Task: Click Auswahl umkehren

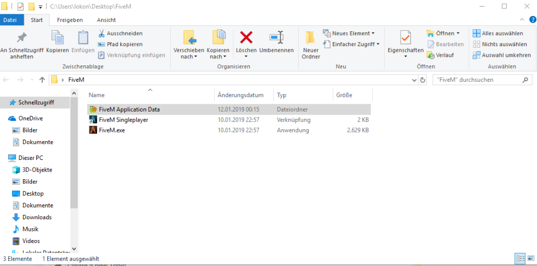Action: [x=502, y=55]
